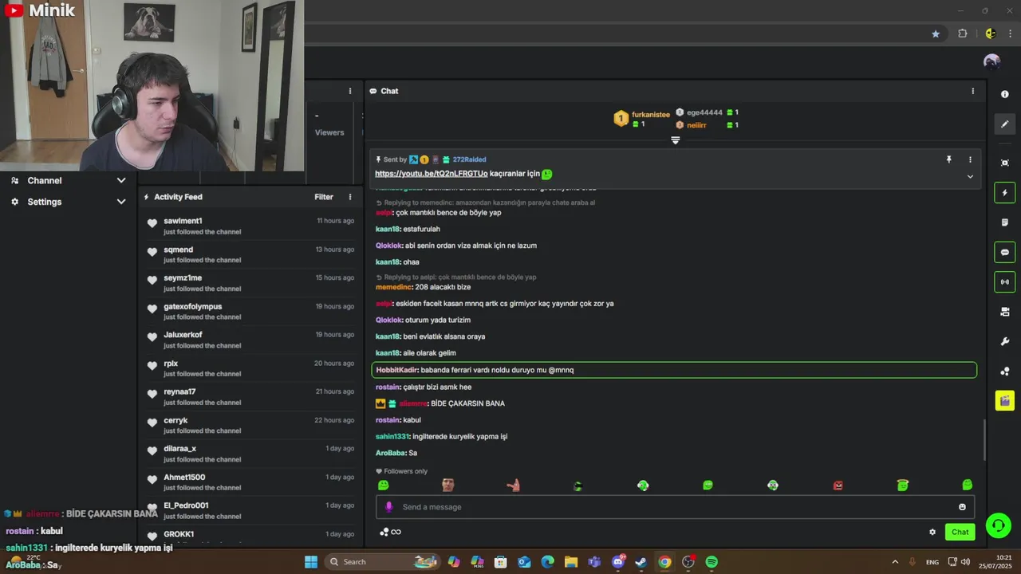Click the purple microphone icon in message box

[389, 507]
